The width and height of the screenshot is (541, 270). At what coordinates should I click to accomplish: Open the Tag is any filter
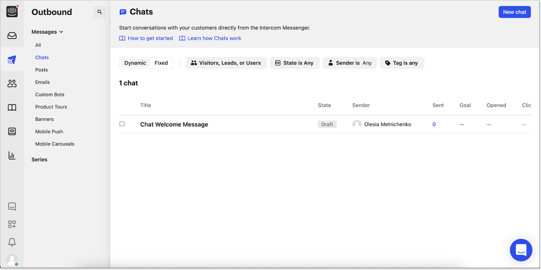(402, 63)
